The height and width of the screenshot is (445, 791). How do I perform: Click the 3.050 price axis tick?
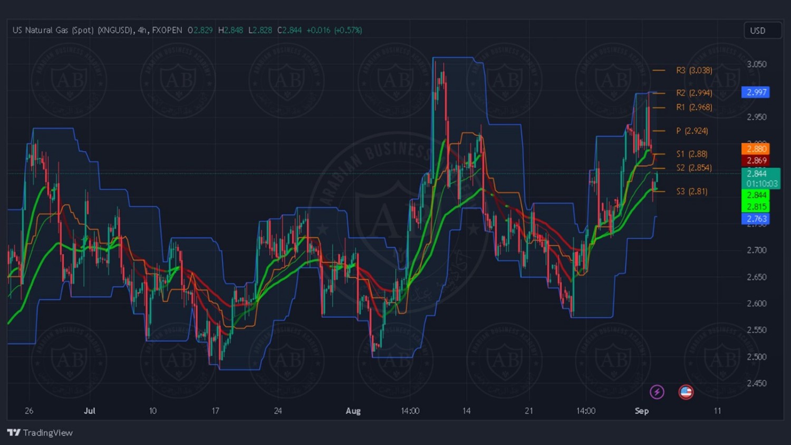[x=757, y=64]
